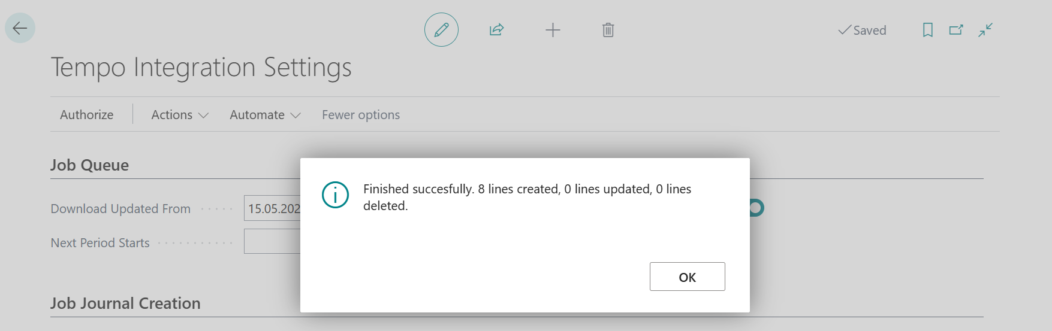
Task: Click the Download Updated From date field
Action: tap(273, 208)
